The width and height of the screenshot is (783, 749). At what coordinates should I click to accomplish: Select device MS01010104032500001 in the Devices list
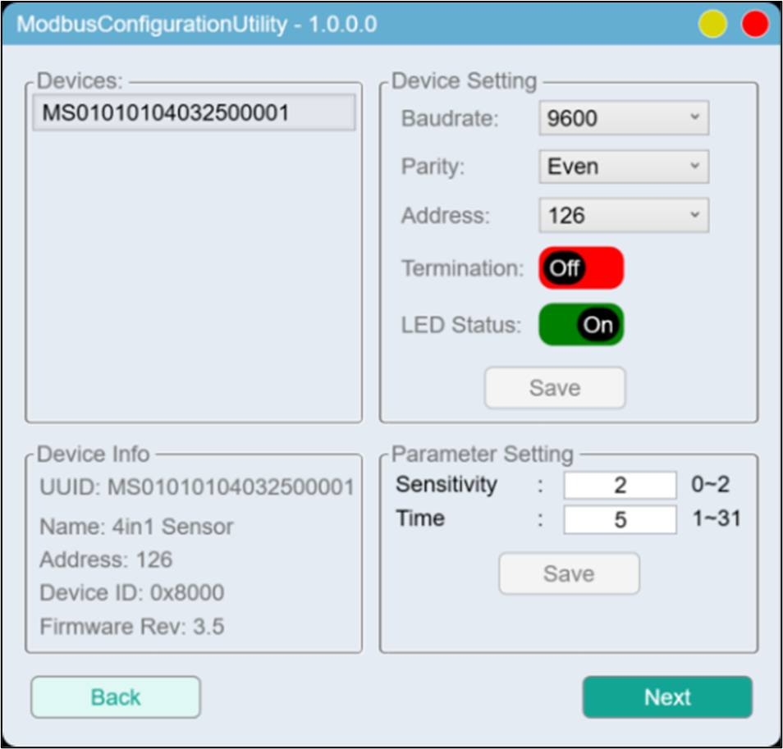pyautogui.click(x=194, y=113)
